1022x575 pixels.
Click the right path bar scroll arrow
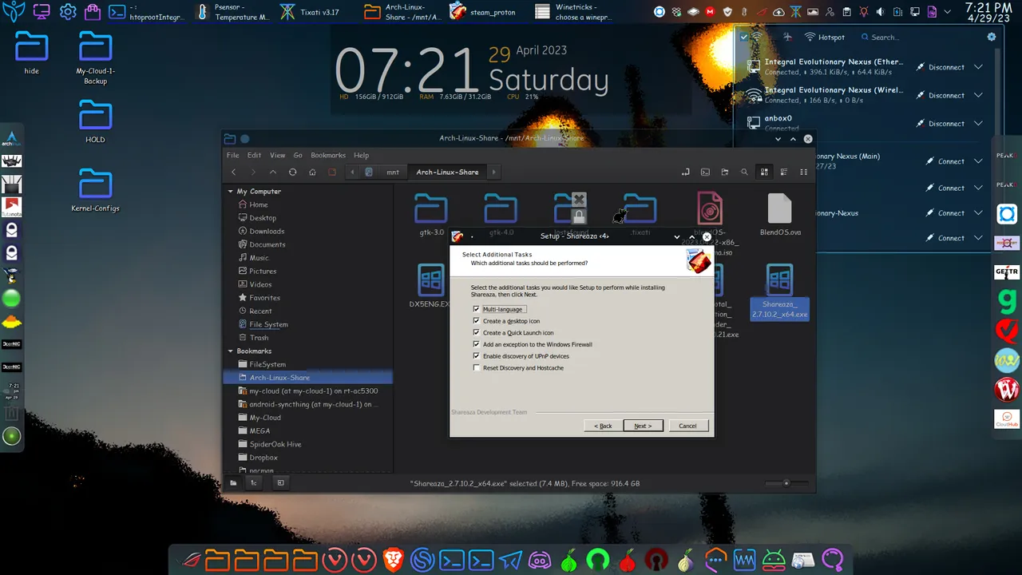click(493, 172)
